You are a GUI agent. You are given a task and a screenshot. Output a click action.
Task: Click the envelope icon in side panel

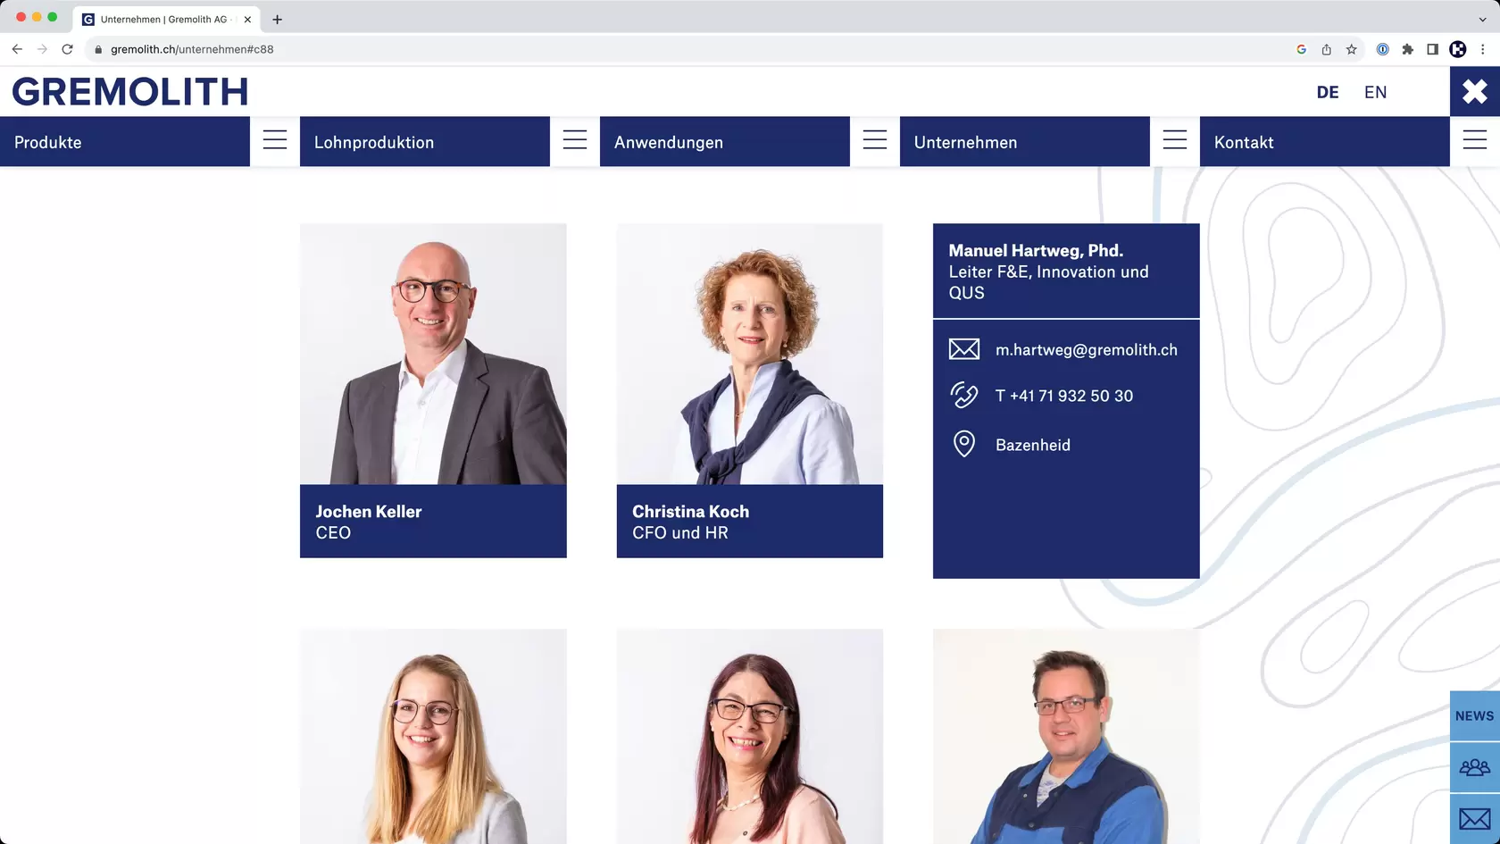point(1475,818)
